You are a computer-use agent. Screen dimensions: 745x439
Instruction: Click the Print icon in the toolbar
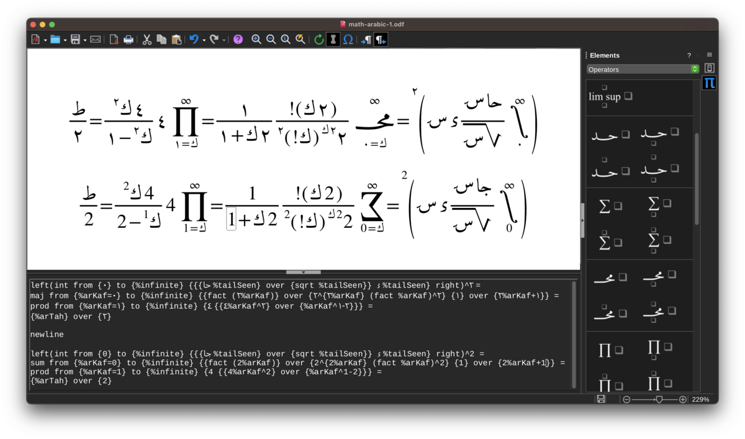(129, 40)
